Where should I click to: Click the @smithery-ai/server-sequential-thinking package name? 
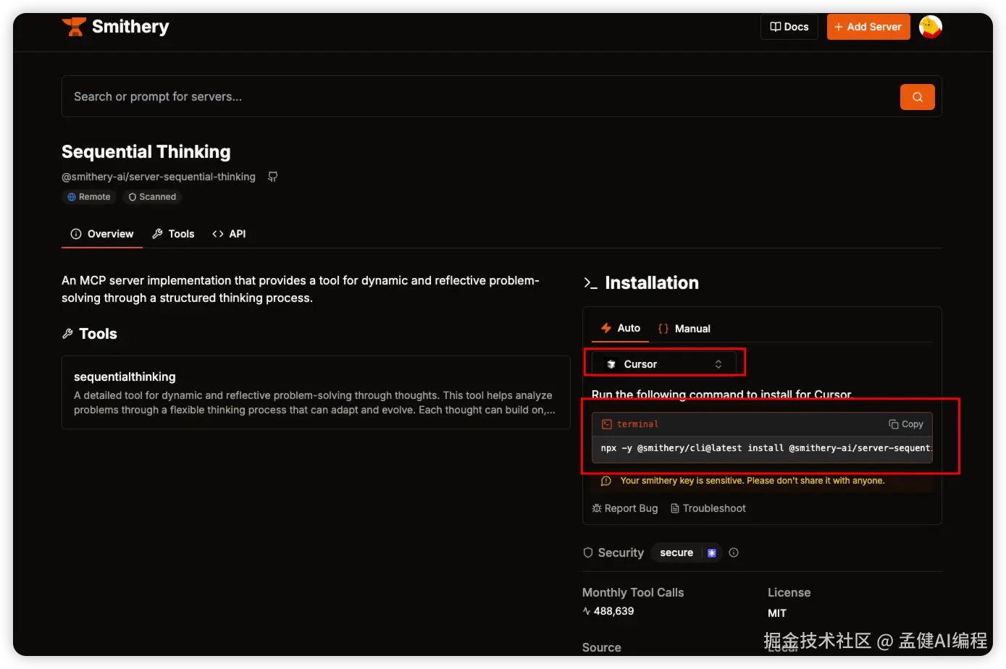point(159,177)
